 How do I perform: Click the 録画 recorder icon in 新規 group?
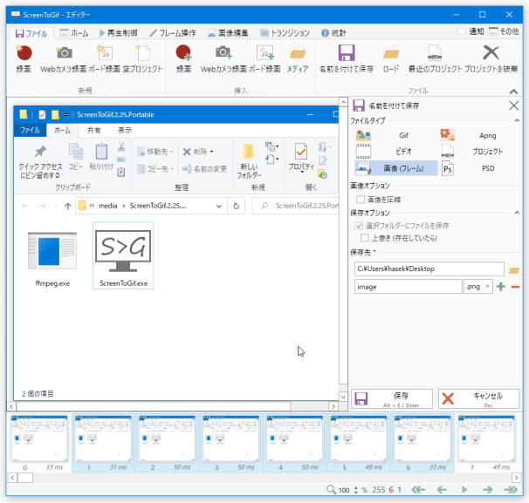[24, 54]
